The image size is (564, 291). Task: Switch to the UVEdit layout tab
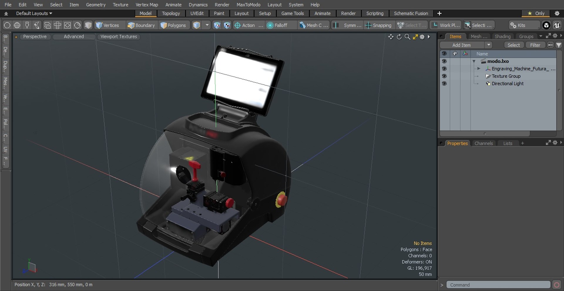(x=197, y=13)
